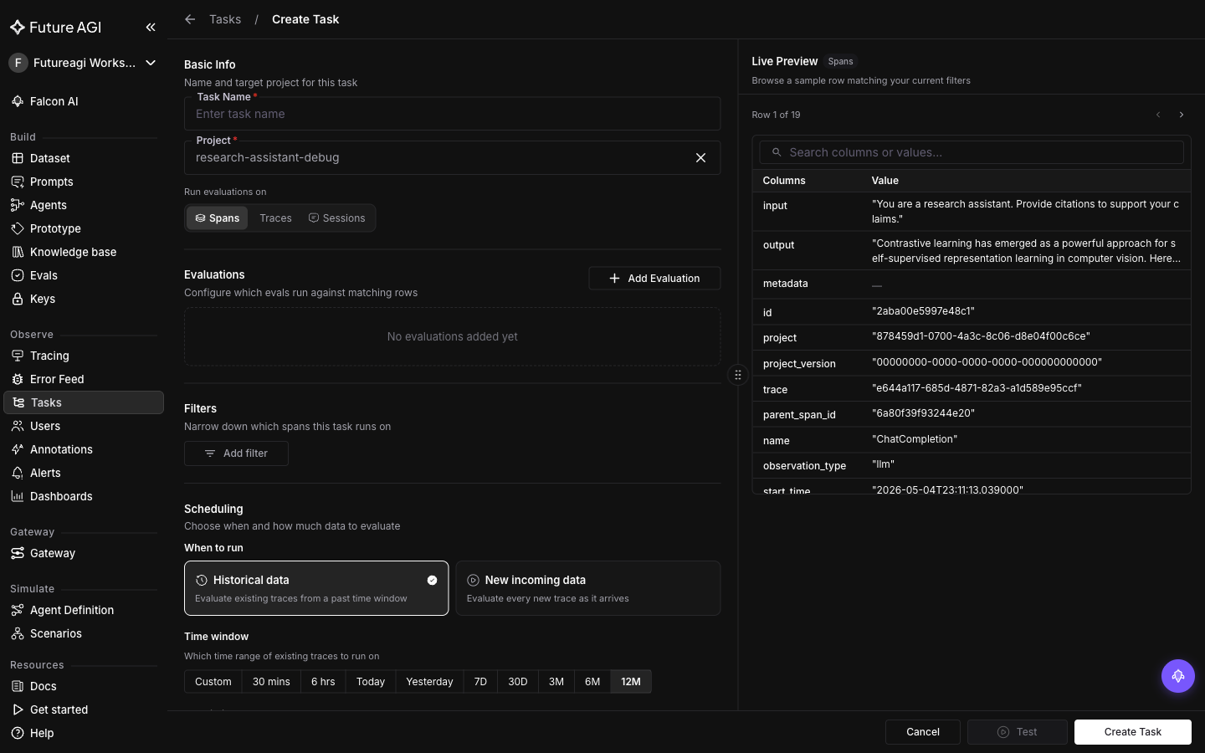The image size is (1205, 753).
Task: Click the Spans badge in Live Preview
Action: [840, 61]
